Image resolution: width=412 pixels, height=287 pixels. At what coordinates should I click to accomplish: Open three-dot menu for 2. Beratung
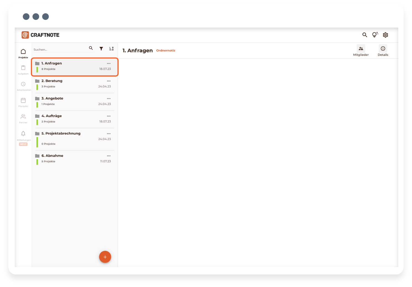coord(109,81)
